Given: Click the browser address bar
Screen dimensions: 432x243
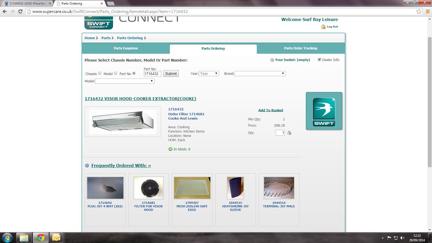Looking at the screenshot, I should (224, 11).
